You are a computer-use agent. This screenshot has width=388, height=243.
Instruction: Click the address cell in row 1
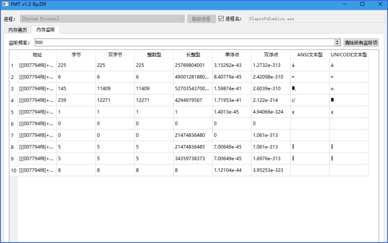tap(37, 65)
